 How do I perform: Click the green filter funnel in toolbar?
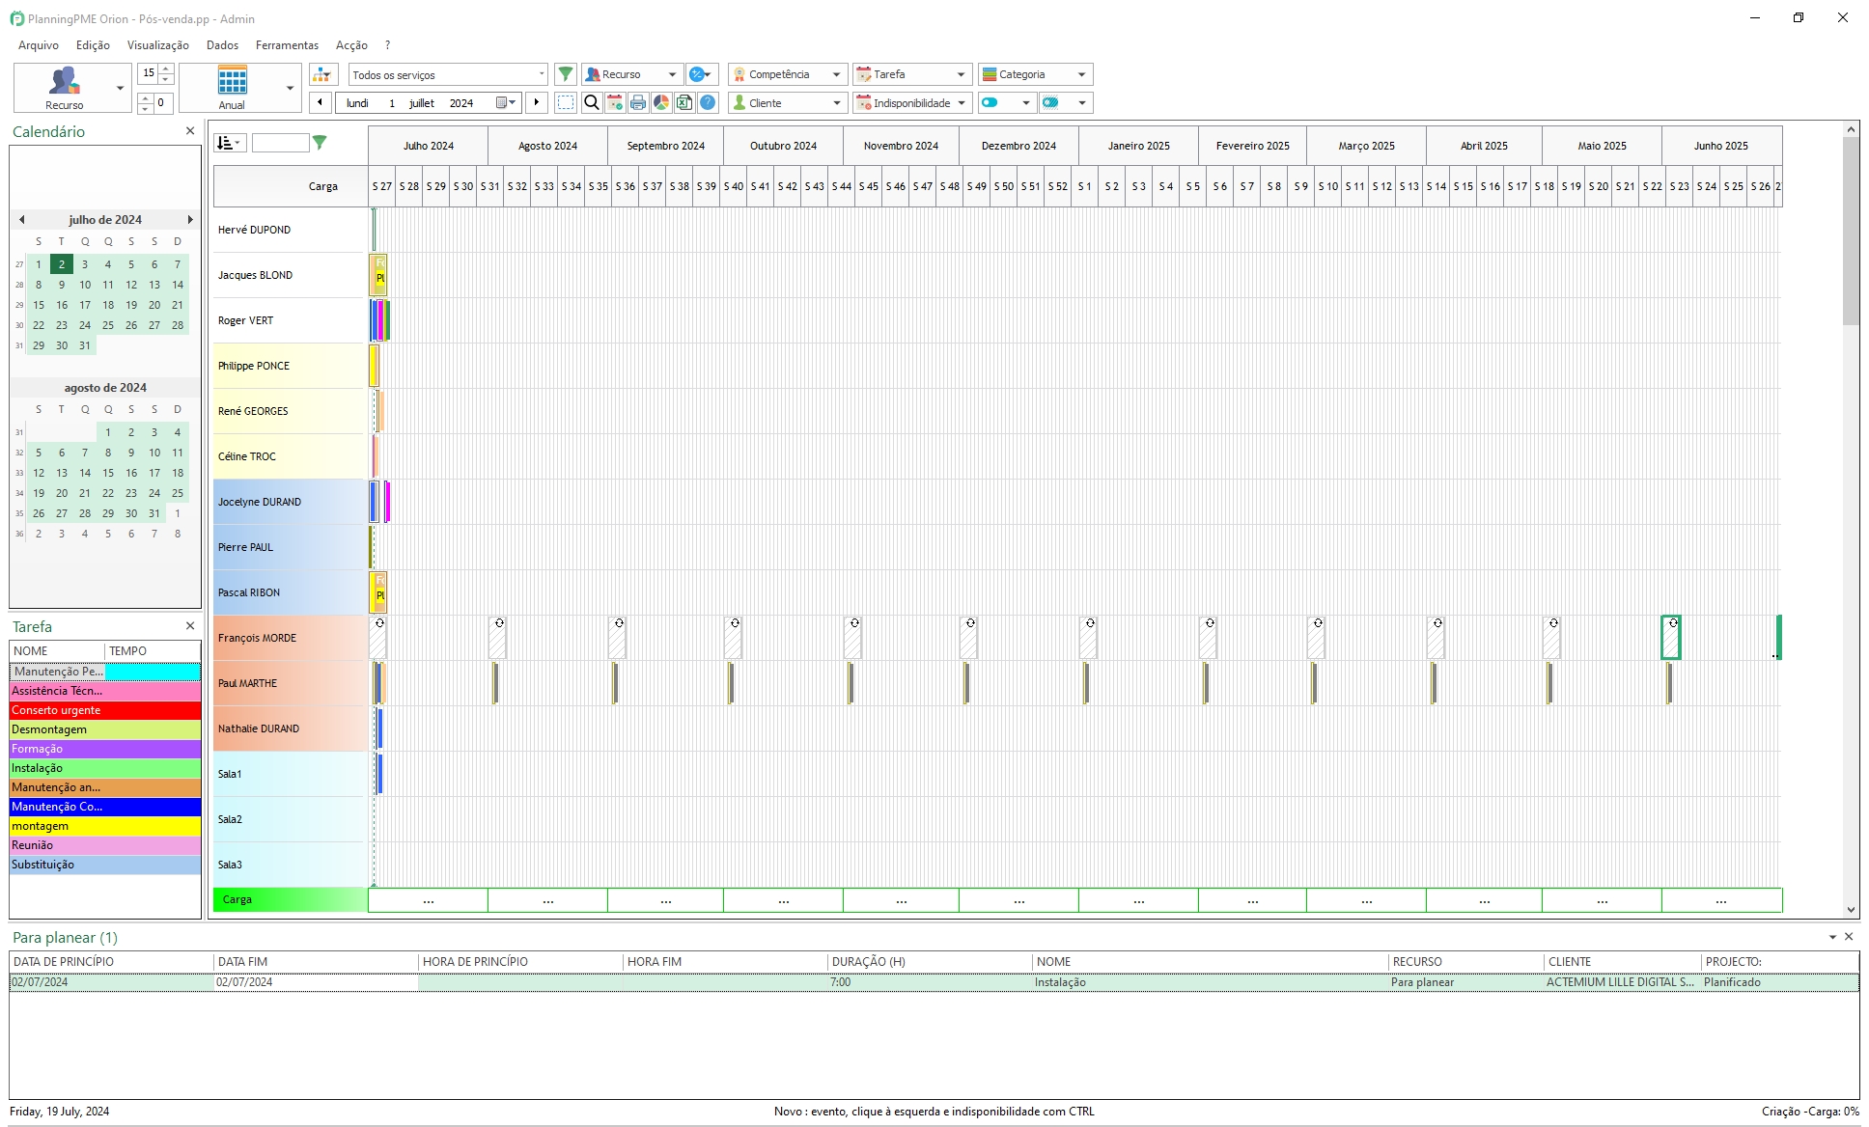tap(566, 74)
